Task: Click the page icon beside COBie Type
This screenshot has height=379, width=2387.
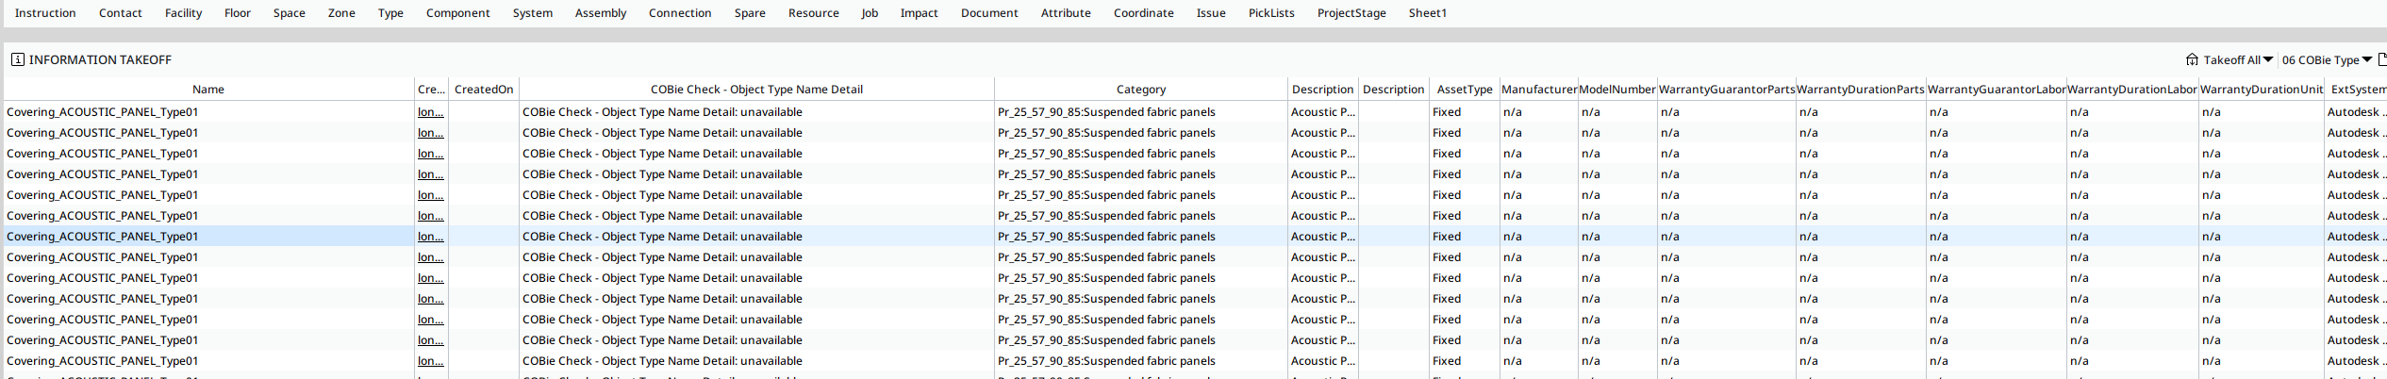Action: click(x=2382, y=59)
